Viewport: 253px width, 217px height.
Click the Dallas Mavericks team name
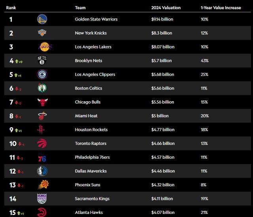91,171
